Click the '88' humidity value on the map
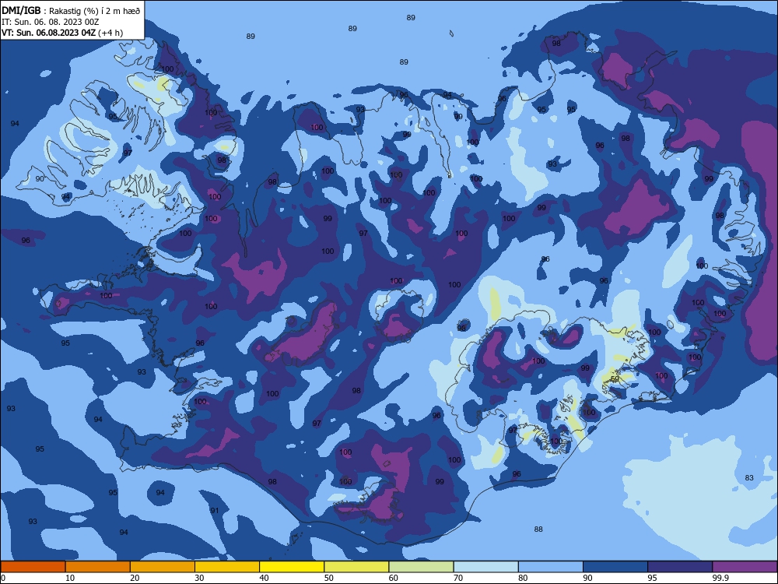This screenshot has width=778, height=584. coord(538,529)
